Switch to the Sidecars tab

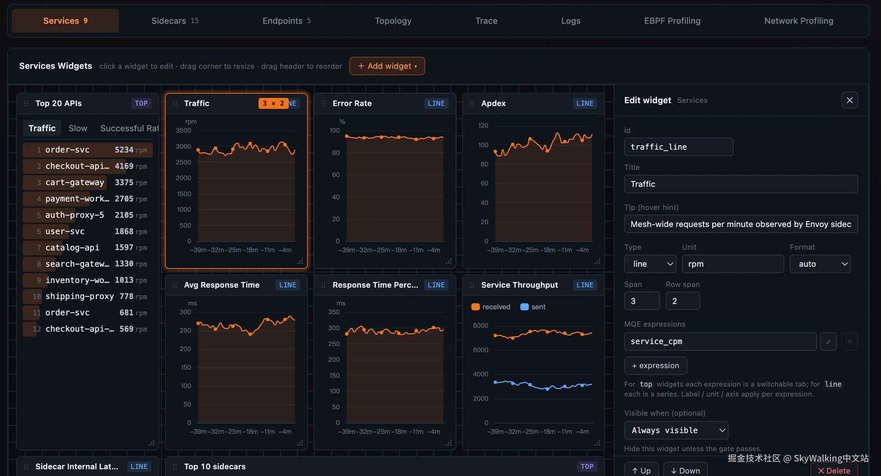[175, 21]
